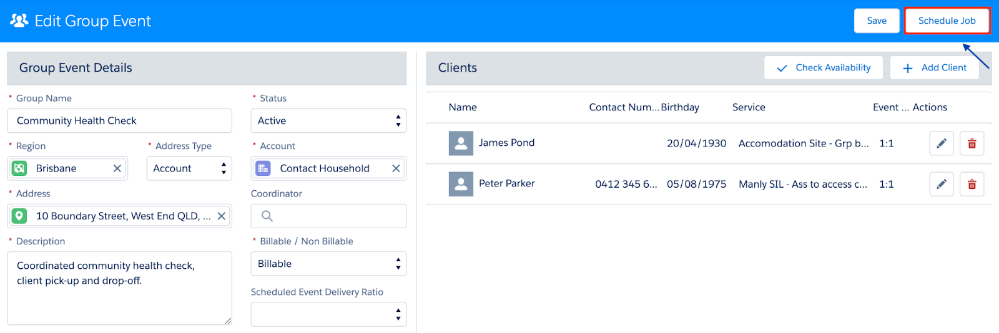Click Peter Parker's avatar icon
999x333 pixels.
click(461, 184)
